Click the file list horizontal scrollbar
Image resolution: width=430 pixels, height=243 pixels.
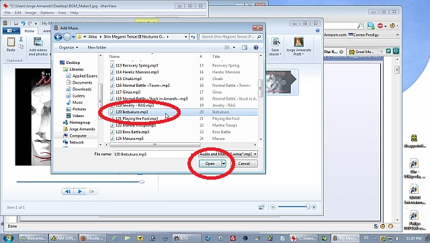tap(155, 145)
